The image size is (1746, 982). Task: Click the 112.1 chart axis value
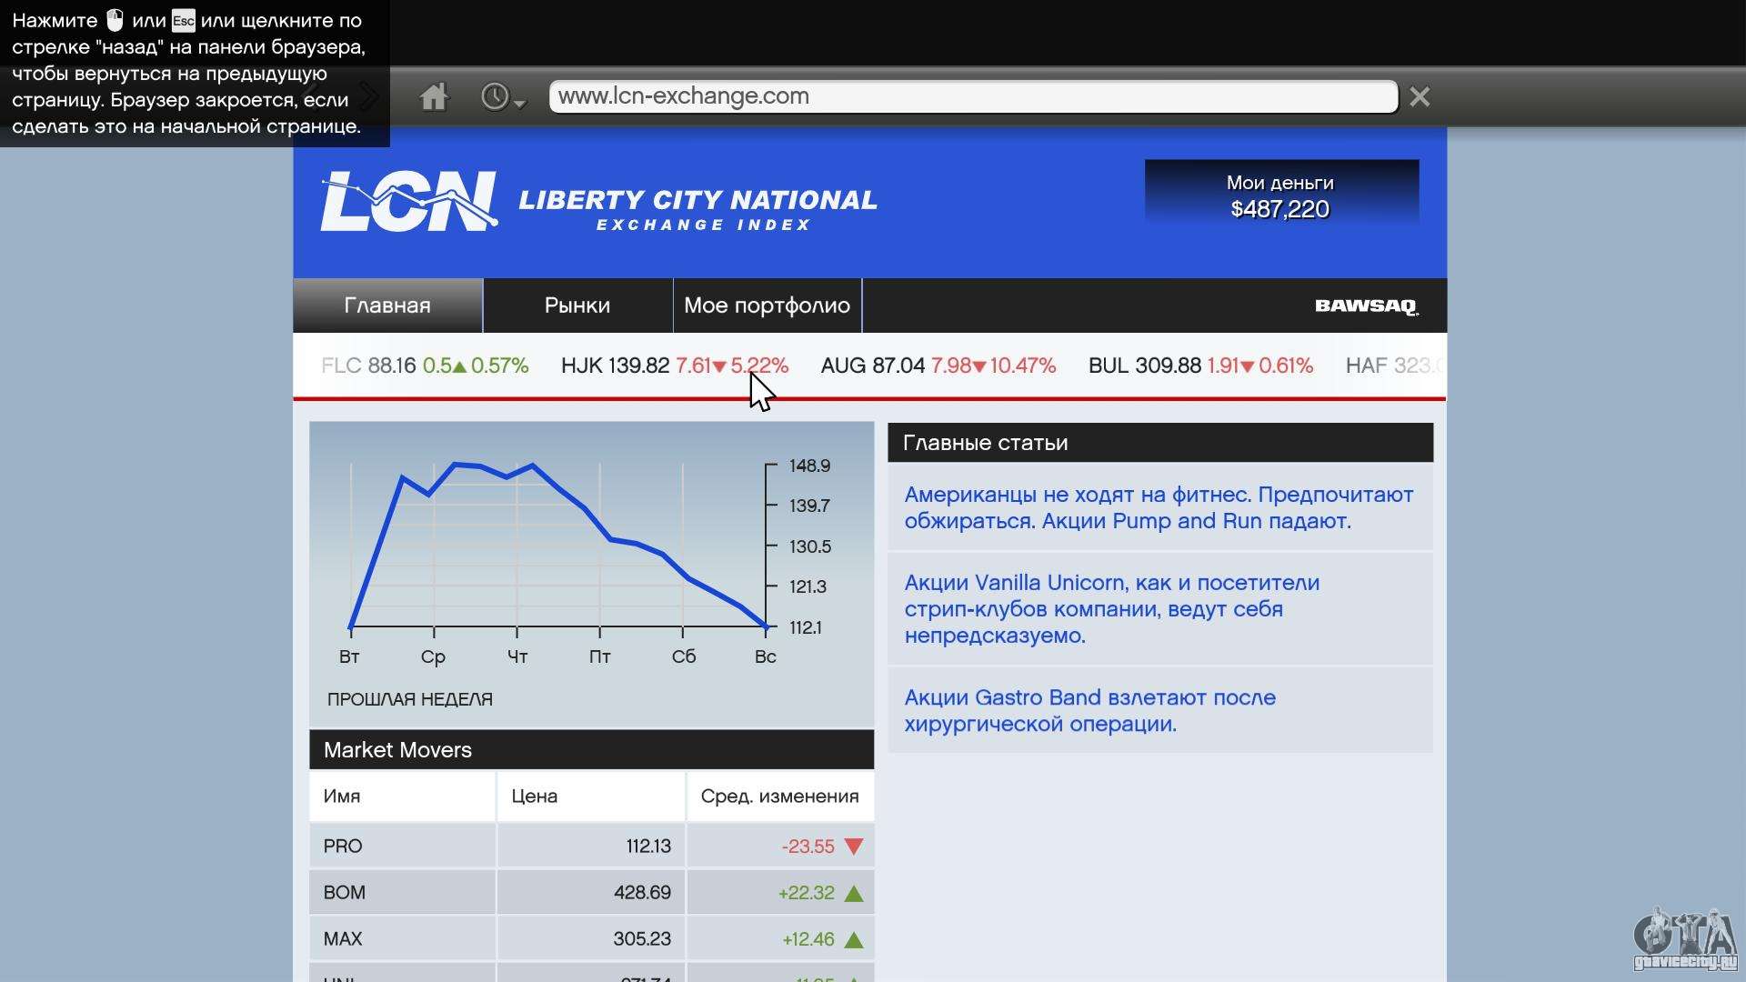coord(806,627)
